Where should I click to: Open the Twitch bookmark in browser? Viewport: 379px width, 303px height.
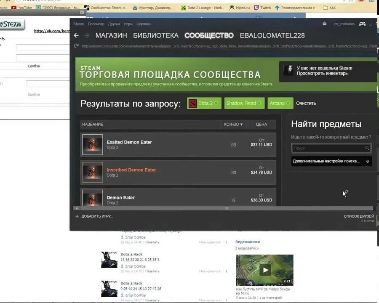point(262,8)
